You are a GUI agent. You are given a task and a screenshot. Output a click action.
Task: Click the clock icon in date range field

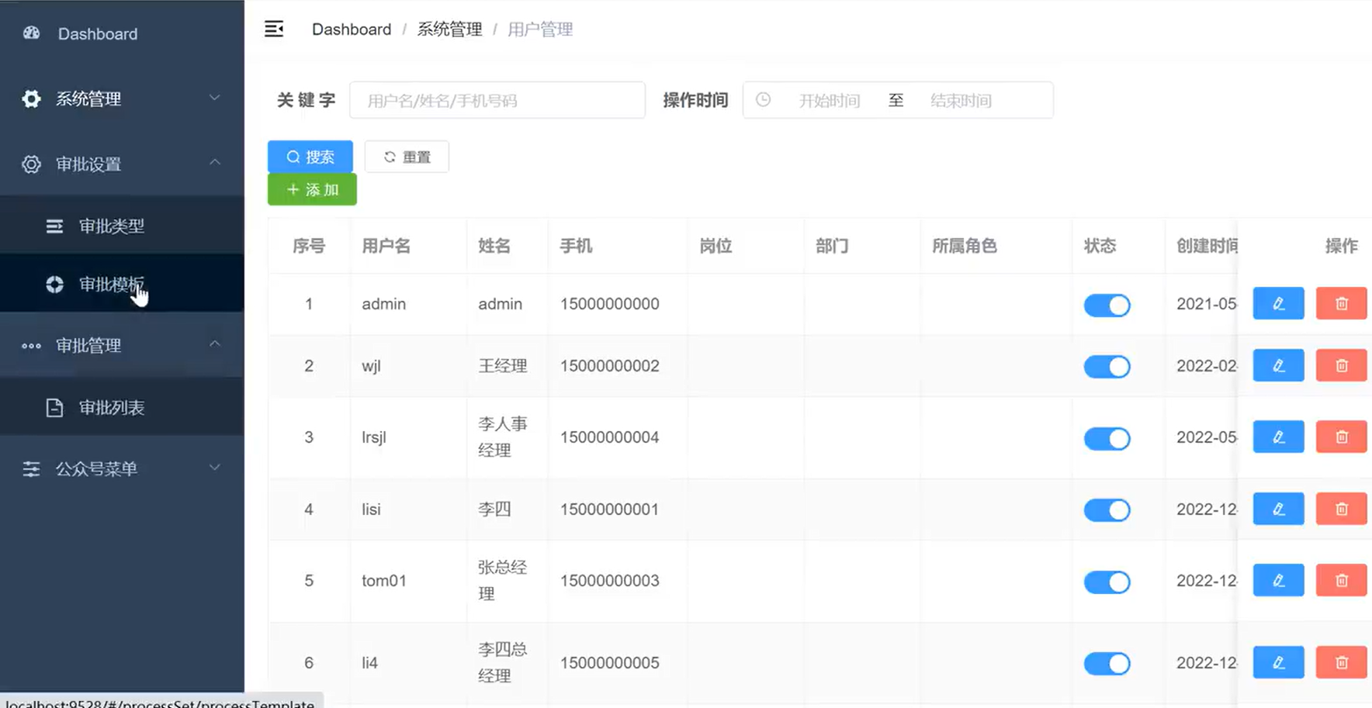coord(764,100)
